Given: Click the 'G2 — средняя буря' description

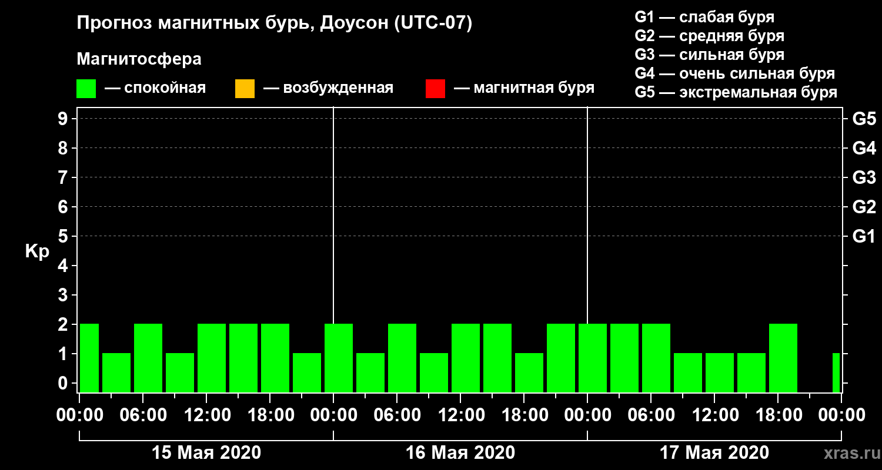Looking at the screenshot, I should click(x=709, y=35).
